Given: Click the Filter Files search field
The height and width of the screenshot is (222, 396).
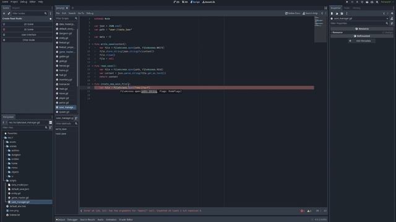Looking at the screenshot, I should [25, 128].
